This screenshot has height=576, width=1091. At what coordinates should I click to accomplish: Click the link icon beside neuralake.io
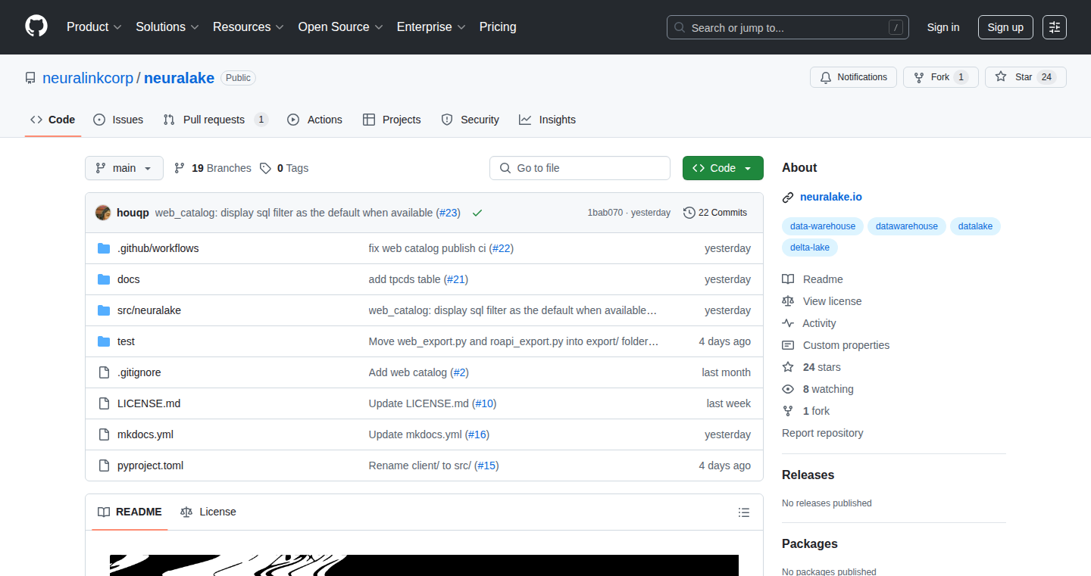[x=788, y=198]
